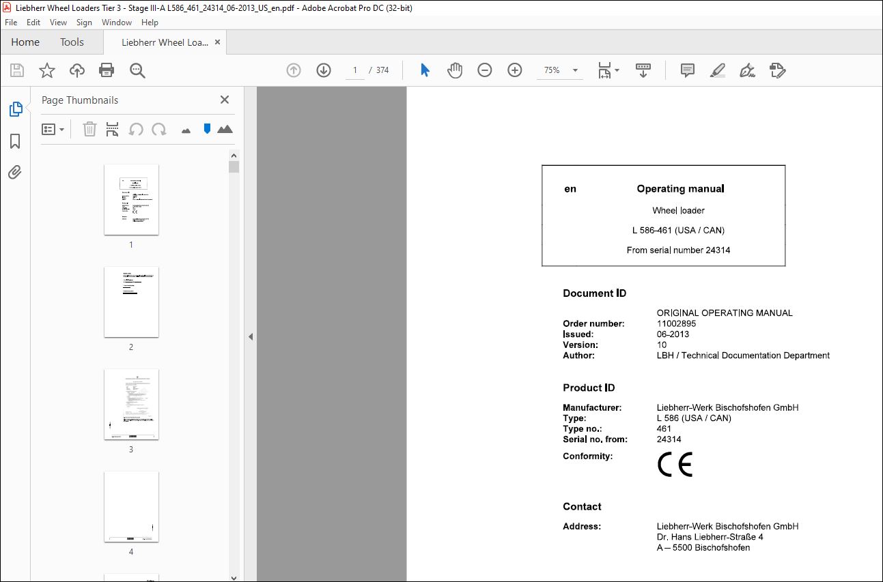The height and width of the screenshot is (582, 883).
Task: Go to next page arrow
Action: click(324, 70)
